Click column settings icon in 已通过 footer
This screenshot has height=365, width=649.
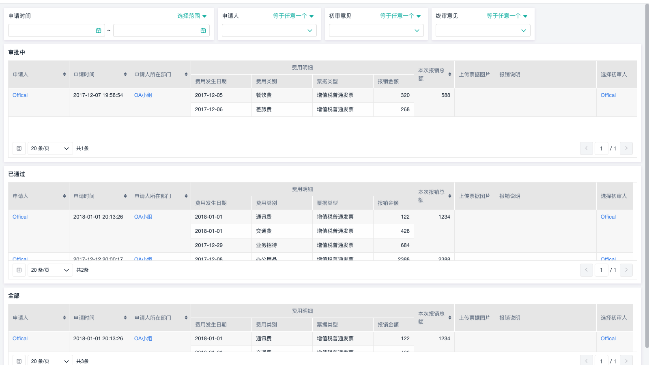(19, 270)
